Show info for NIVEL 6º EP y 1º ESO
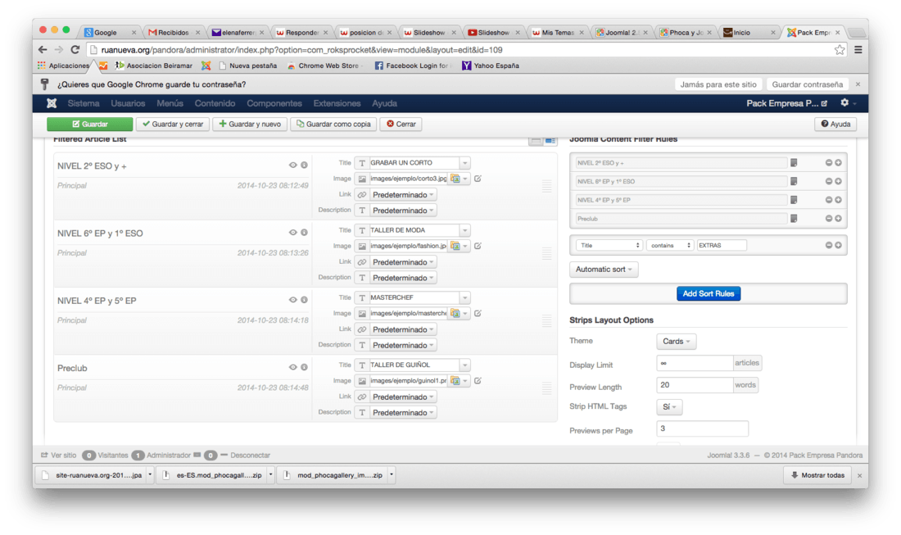The height and width of the screenshot is (535, 901). (x=304, y=232)
